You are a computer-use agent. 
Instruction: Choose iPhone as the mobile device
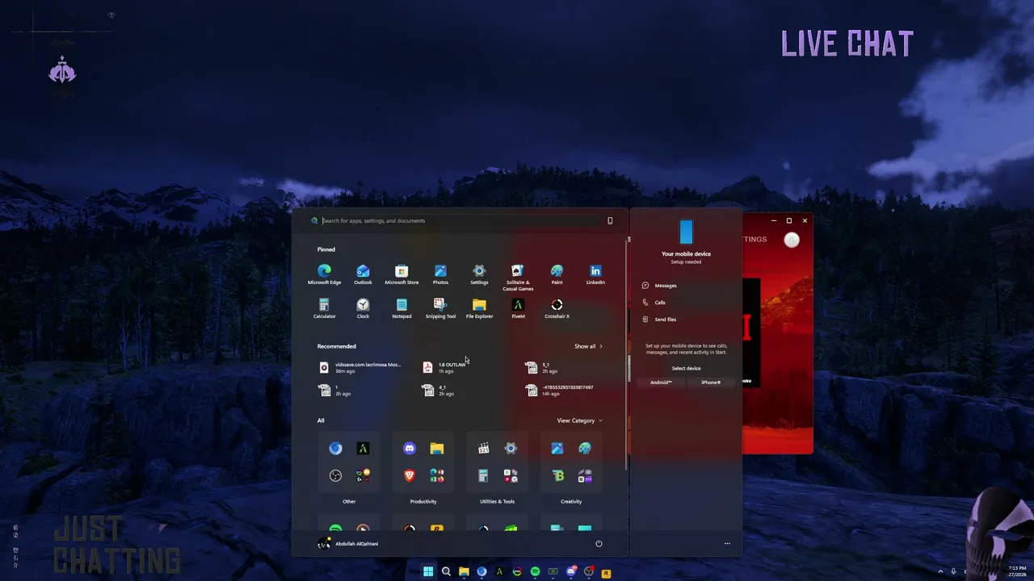[711, 382]
